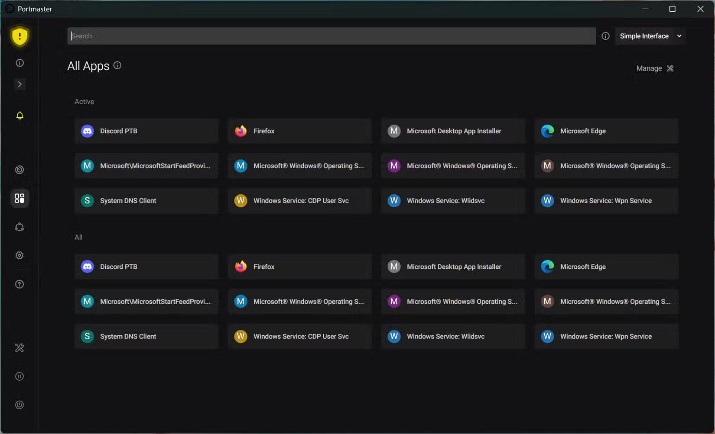The width and height of the screenshot is (715, 434).
Task: Select the Apps grid icon in sidebar
Action: pyautogui.click(x=19, y=198)
